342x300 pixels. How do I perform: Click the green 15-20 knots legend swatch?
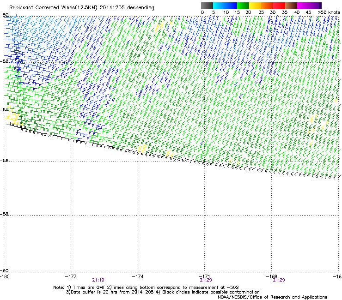(243, 6)
